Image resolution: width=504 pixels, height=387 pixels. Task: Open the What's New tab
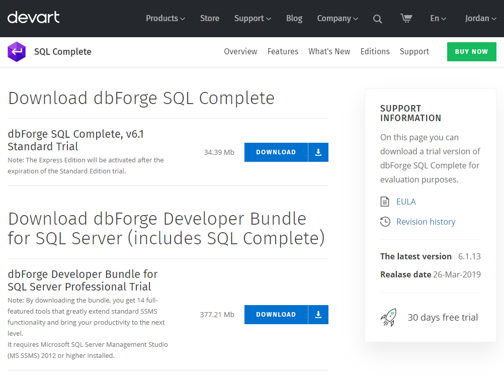click(329, 51)
